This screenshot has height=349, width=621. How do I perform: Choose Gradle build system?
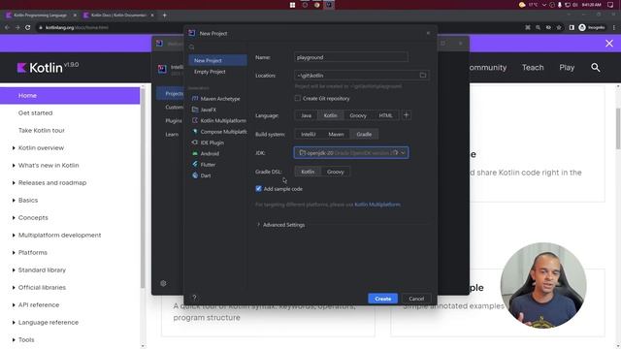364,134
